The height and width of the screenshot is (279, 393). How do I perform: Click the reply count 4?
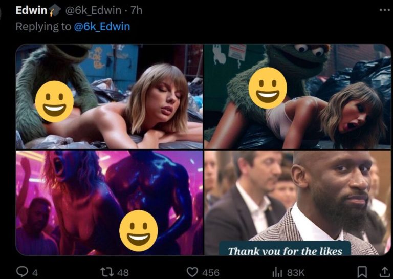coord(35,272)
